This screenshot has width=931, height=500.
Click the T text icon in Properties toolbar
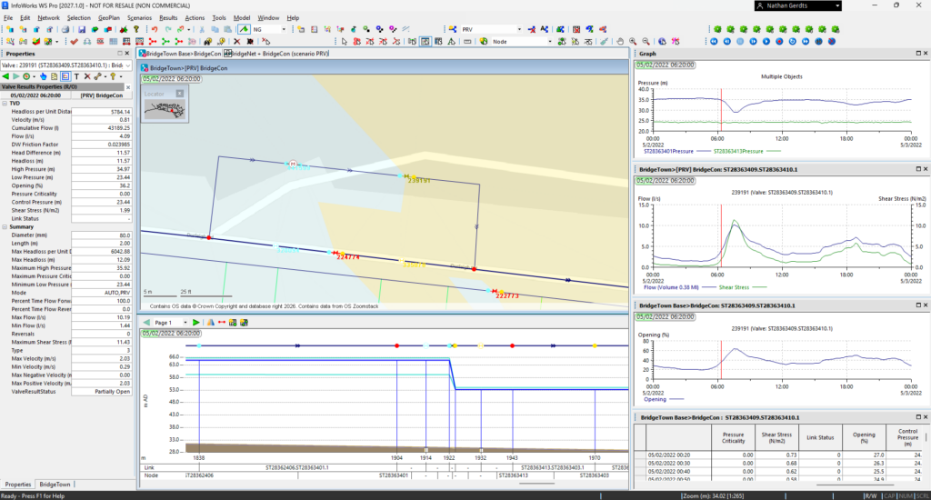click(x=76, y=76)
